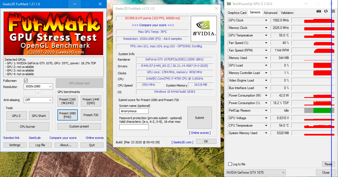Click the NVIDIA logo in the score dialog
The image size is (338, 177).
pos(204,29)
